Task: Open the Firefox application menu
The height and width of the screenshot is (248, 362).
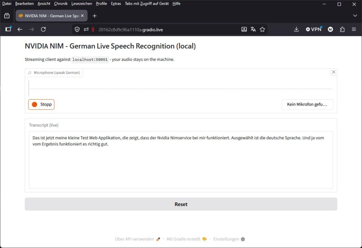Action: pos(354,29)
